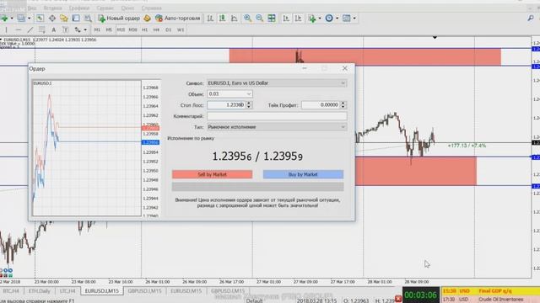This screenshot has height=303, width=540.
Task: Switch to the LTC.H4 chart tab
Action: pyautogui.click(x=67, y=291)
